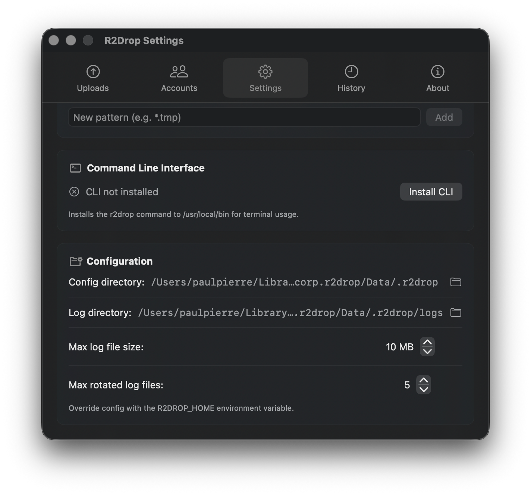Screen dimensions: 531x495
Task: Click the up arrow for Max rotated log files
Action: (423, 380)
